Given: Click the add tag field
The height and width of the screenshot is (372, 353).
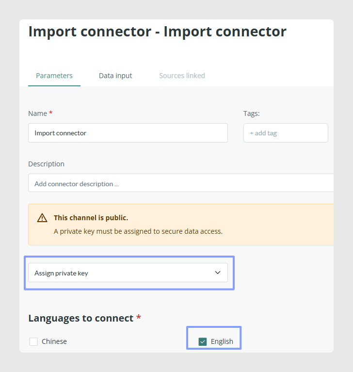Looking at the screenshot, I should [286, 133].
